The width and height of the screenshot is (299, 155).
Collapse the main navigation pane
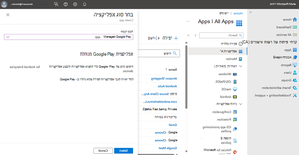point(250,12)
